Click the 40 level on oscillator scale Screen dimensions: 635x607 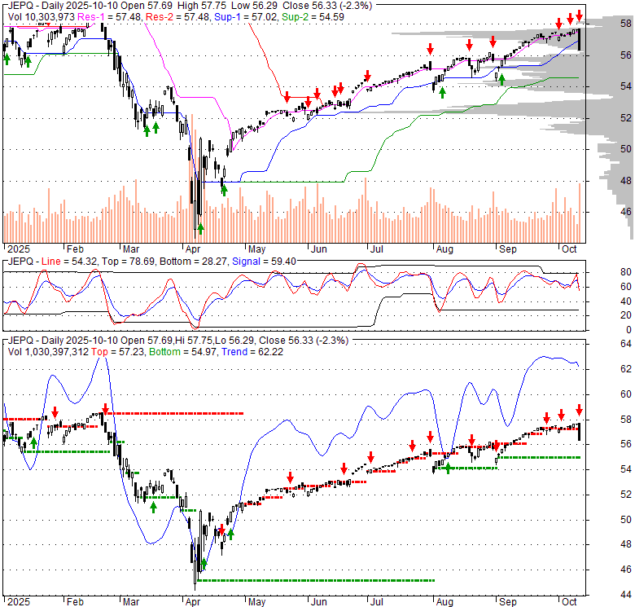[626, 301]
